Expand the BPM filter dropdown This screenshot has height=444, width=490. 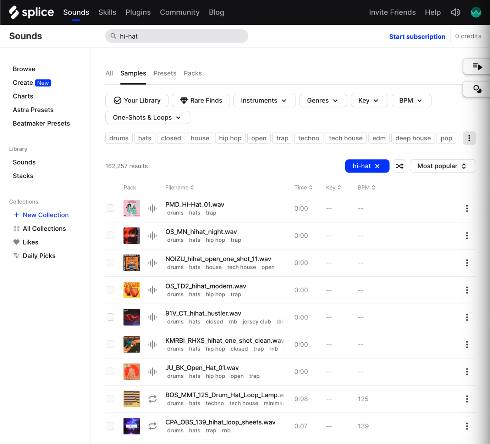(411, 100)
